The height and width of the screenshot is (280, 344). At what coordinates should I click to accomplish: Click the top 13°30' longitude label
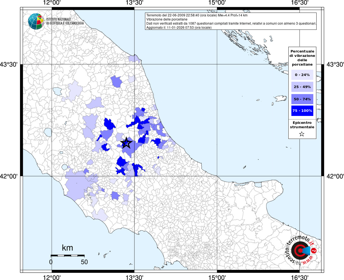click(x=135, y=3)
